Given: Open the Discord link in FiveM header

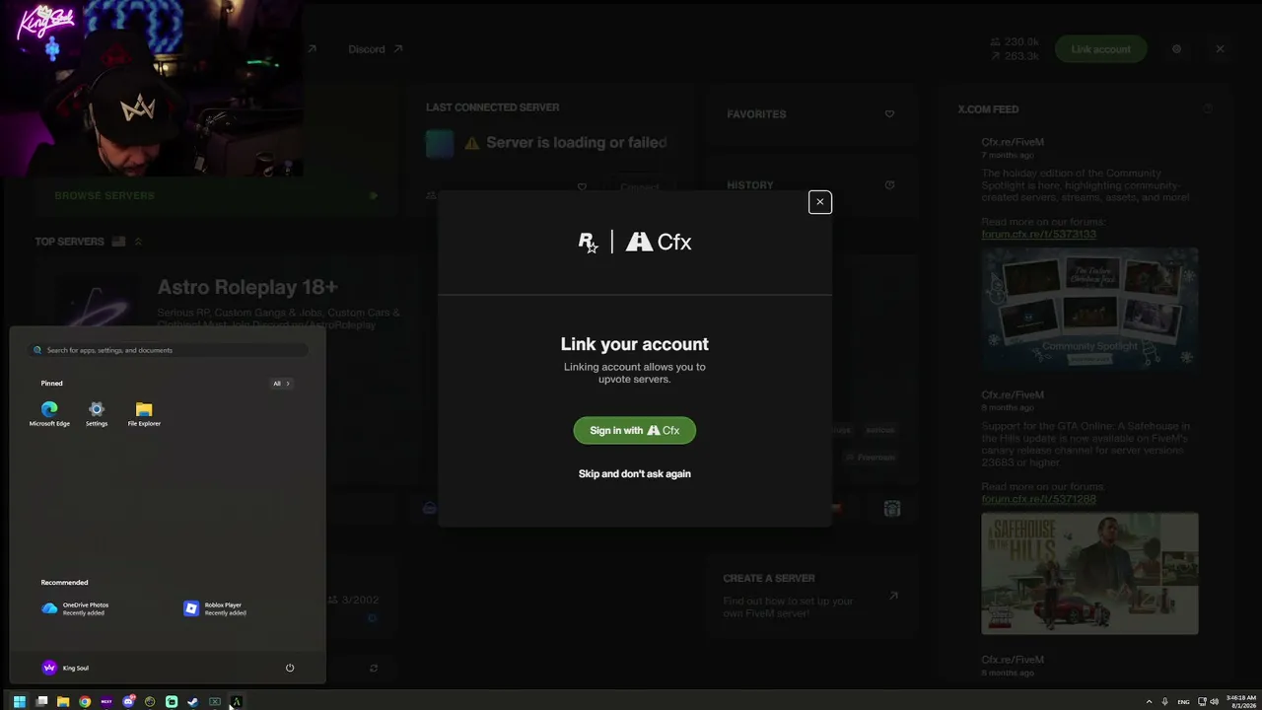Looking at the screenshot, I should pyautogui.click(x=375, y=49).
